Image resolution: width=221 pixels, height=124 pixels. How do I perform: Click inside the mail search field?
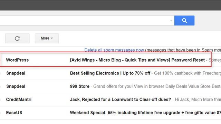pyautogui.click(x=85, y=21)
